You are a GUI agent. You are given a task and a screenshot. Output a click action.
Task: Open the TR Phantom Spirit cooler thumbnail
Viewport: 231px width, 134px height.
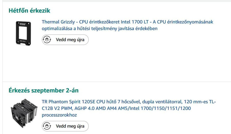[24, 114]
